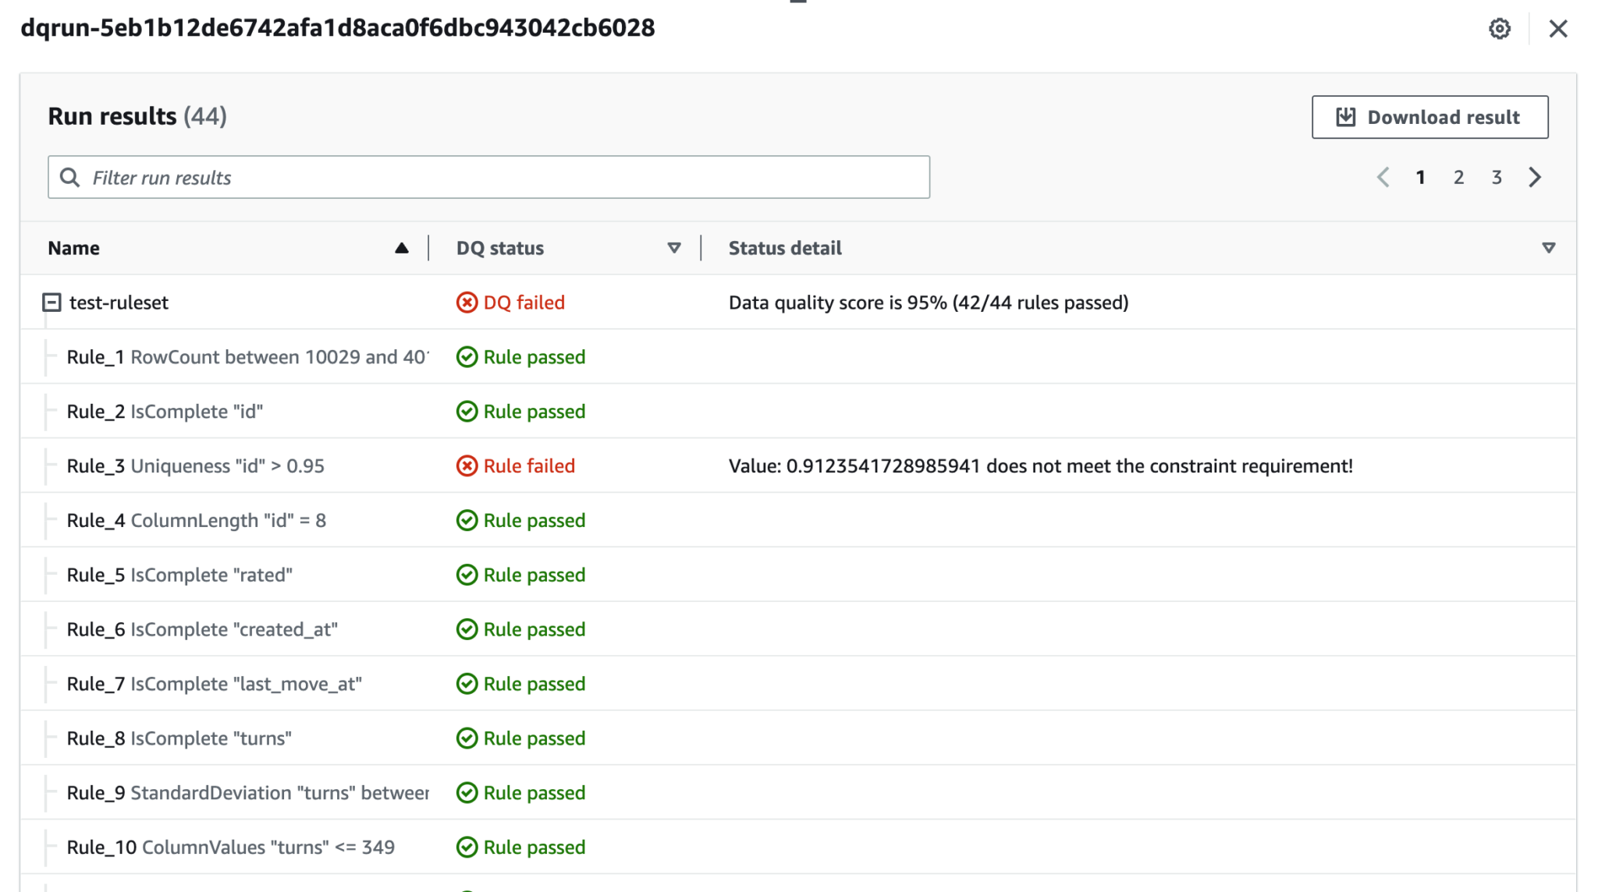Click the Download result button
This screenshot has width=1598, height=892.
pyautogui.click(x=1429, y=116)
